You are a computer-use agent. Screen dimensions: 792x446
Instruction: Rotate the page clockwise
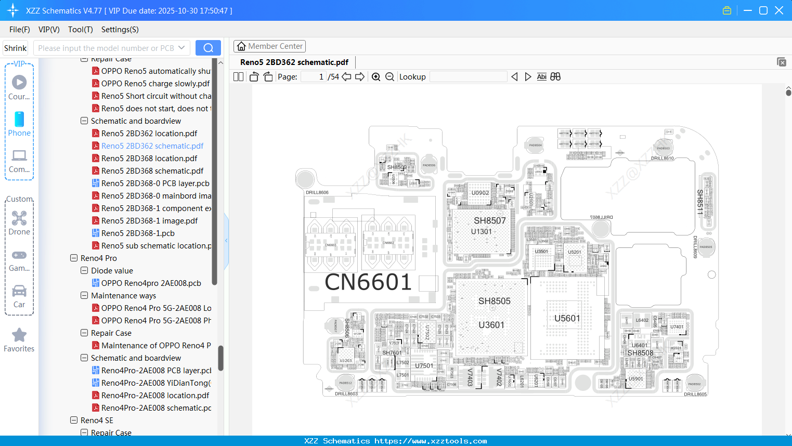coord(267,76)
